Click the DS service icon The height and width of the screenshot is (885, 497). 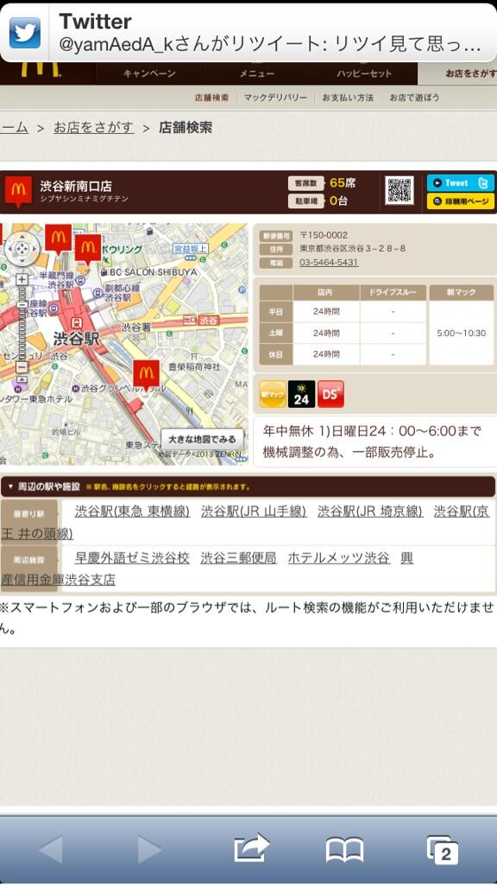pyautogui.click(x=330, y=394)
